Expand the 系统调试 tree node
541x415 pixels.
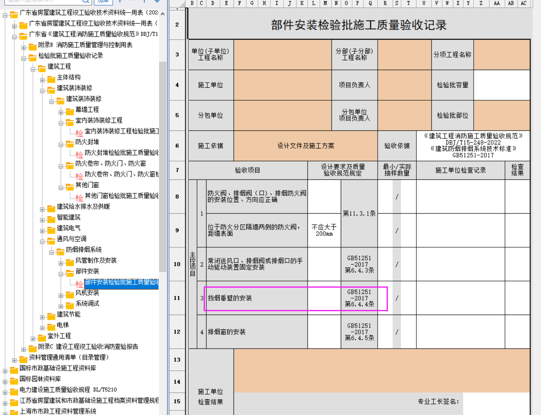click(x=61, y=306)
